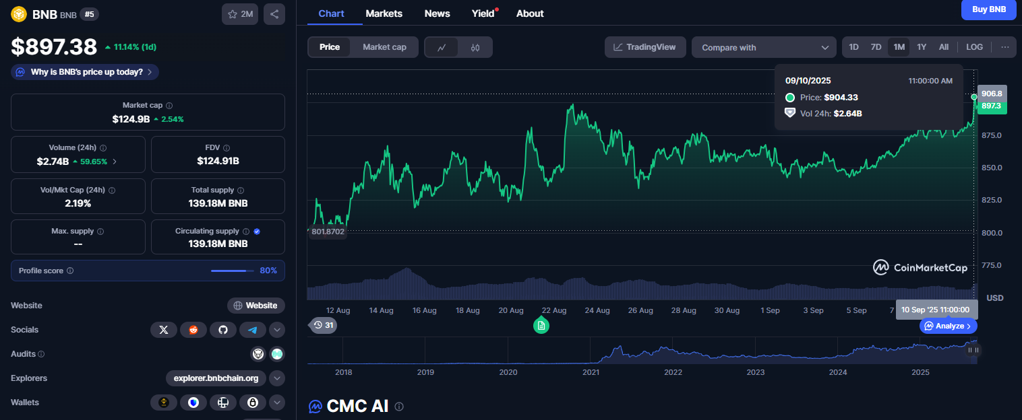Open the chart history badge showing 31
Image resolution: width=1022 pixels, height=420 pixels.
point(324,325)
